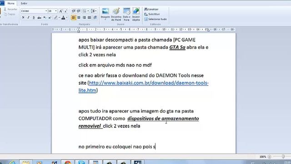Open the baixaki.com.br daemon-tools link
This screenshot has width=291, height=164.
pos(149,83)
